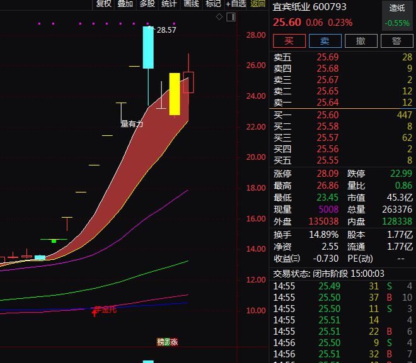416x363 pixels.
Task: Click the cyan candlestick near 28.57
Action: tap(148, 47)
